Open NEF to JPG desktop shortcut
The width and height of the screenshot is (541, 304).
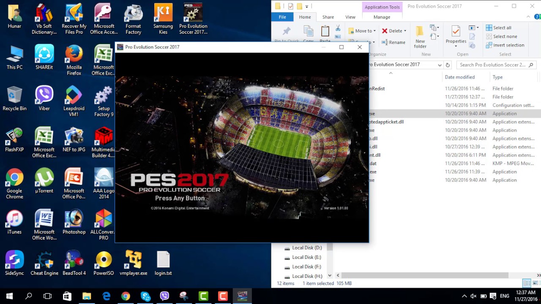[x=74, y=140]
